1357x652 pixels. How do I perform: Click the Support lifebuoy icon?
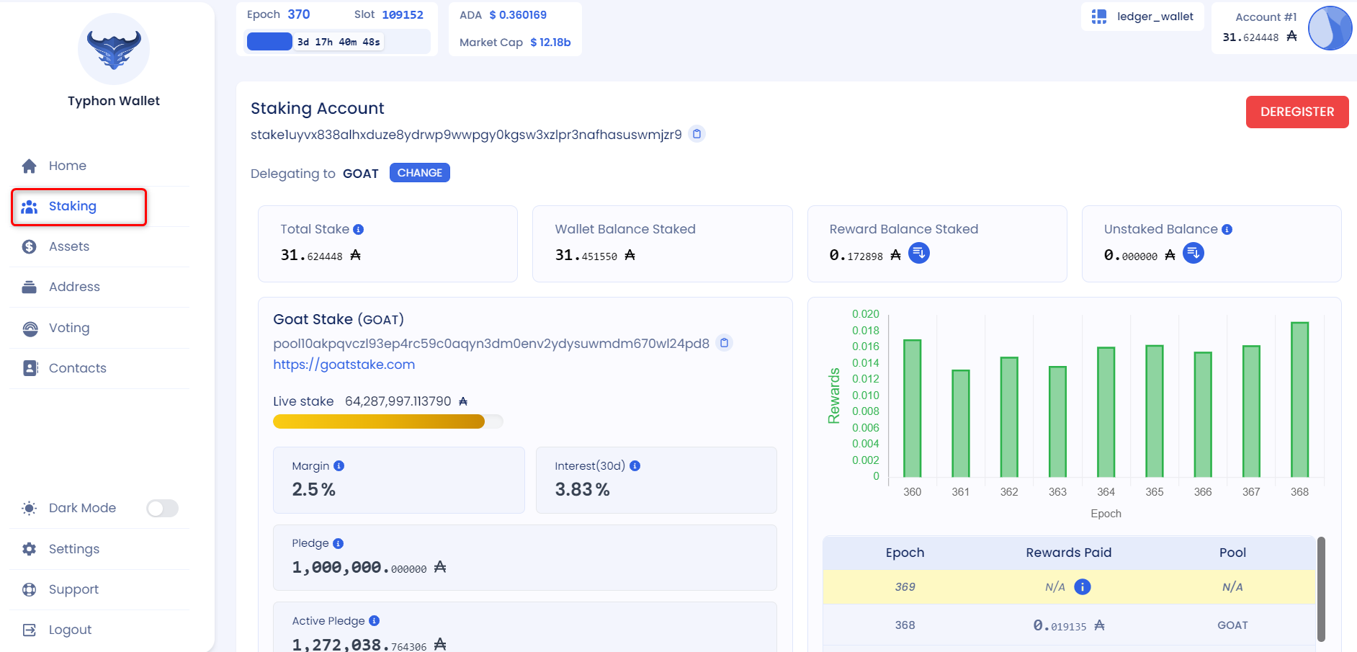(29, 589)
